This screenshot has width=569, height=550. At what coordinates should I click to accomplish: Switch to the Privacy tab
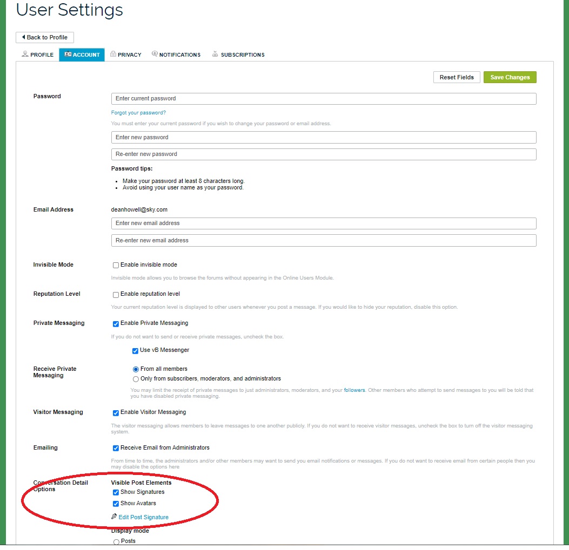tap(126, 55)
